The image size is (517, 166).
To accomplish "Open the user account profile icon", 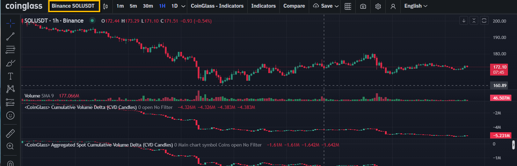I will pyautogui.click(x=393, y=6).
